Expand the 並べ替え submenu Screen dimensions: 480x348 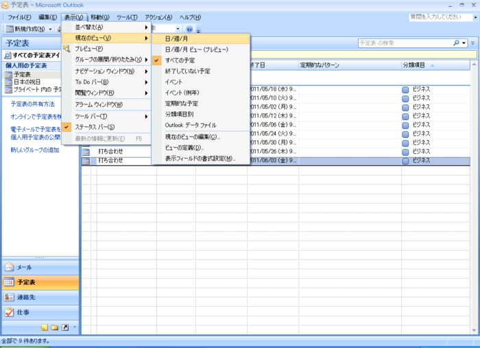[x=106, y=27]
